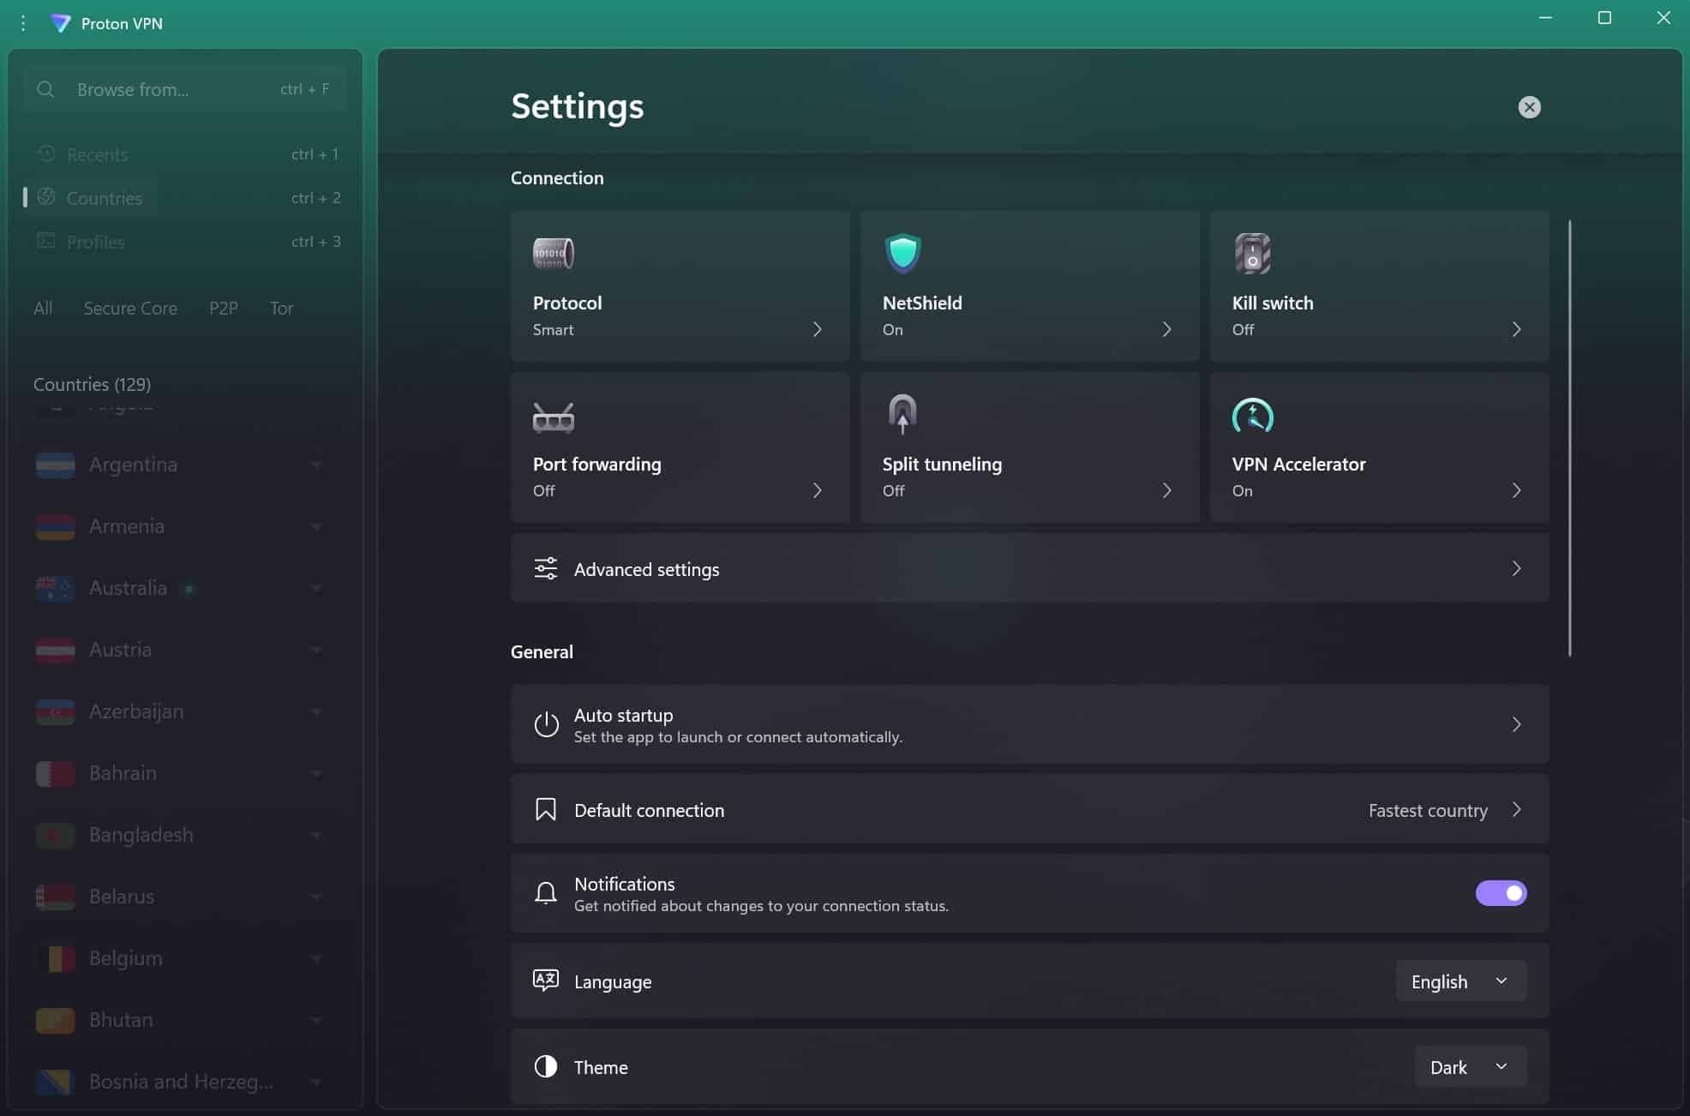
Task: Select the All filter tab
Action: [43, 308]
